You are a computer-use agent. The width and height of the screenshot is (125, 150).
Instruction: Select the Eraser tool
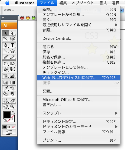tap(12, 101)
